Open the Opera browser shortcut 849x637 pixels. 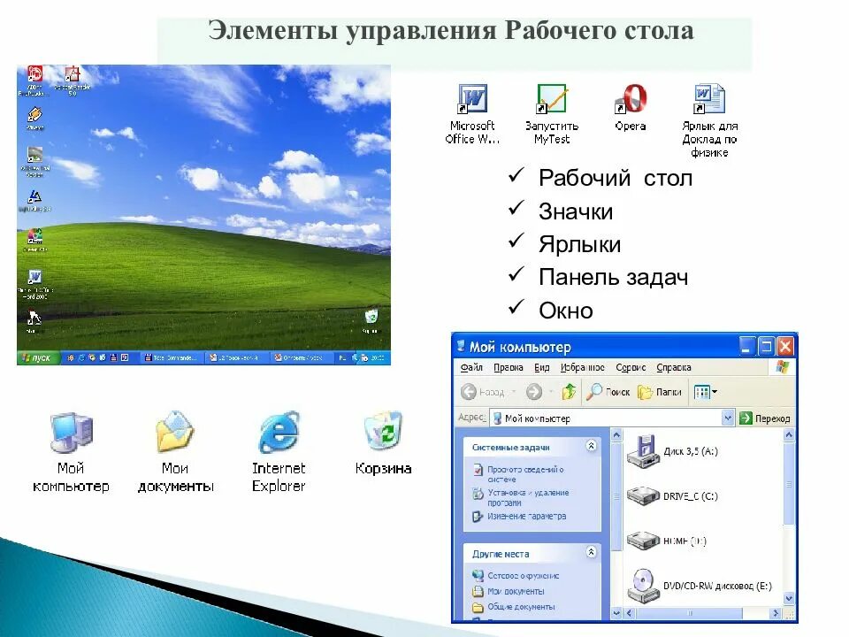point(631,98)
